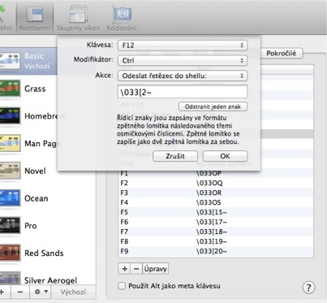This screenshot has height=303, width=327.
Task: Open the Skupiny oken toolbar icon
Action: 78,17
